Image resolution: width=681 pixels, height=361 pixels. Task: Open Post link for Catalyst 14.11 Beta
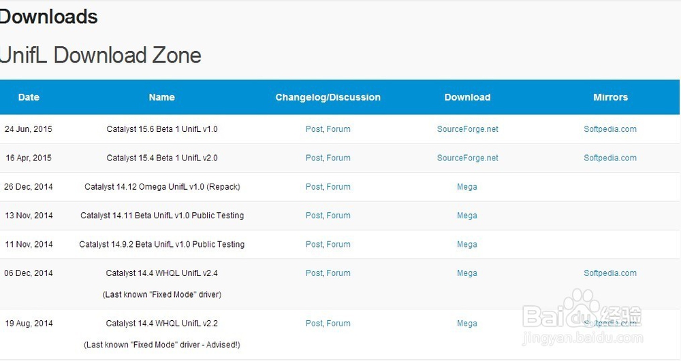(314, 216)
